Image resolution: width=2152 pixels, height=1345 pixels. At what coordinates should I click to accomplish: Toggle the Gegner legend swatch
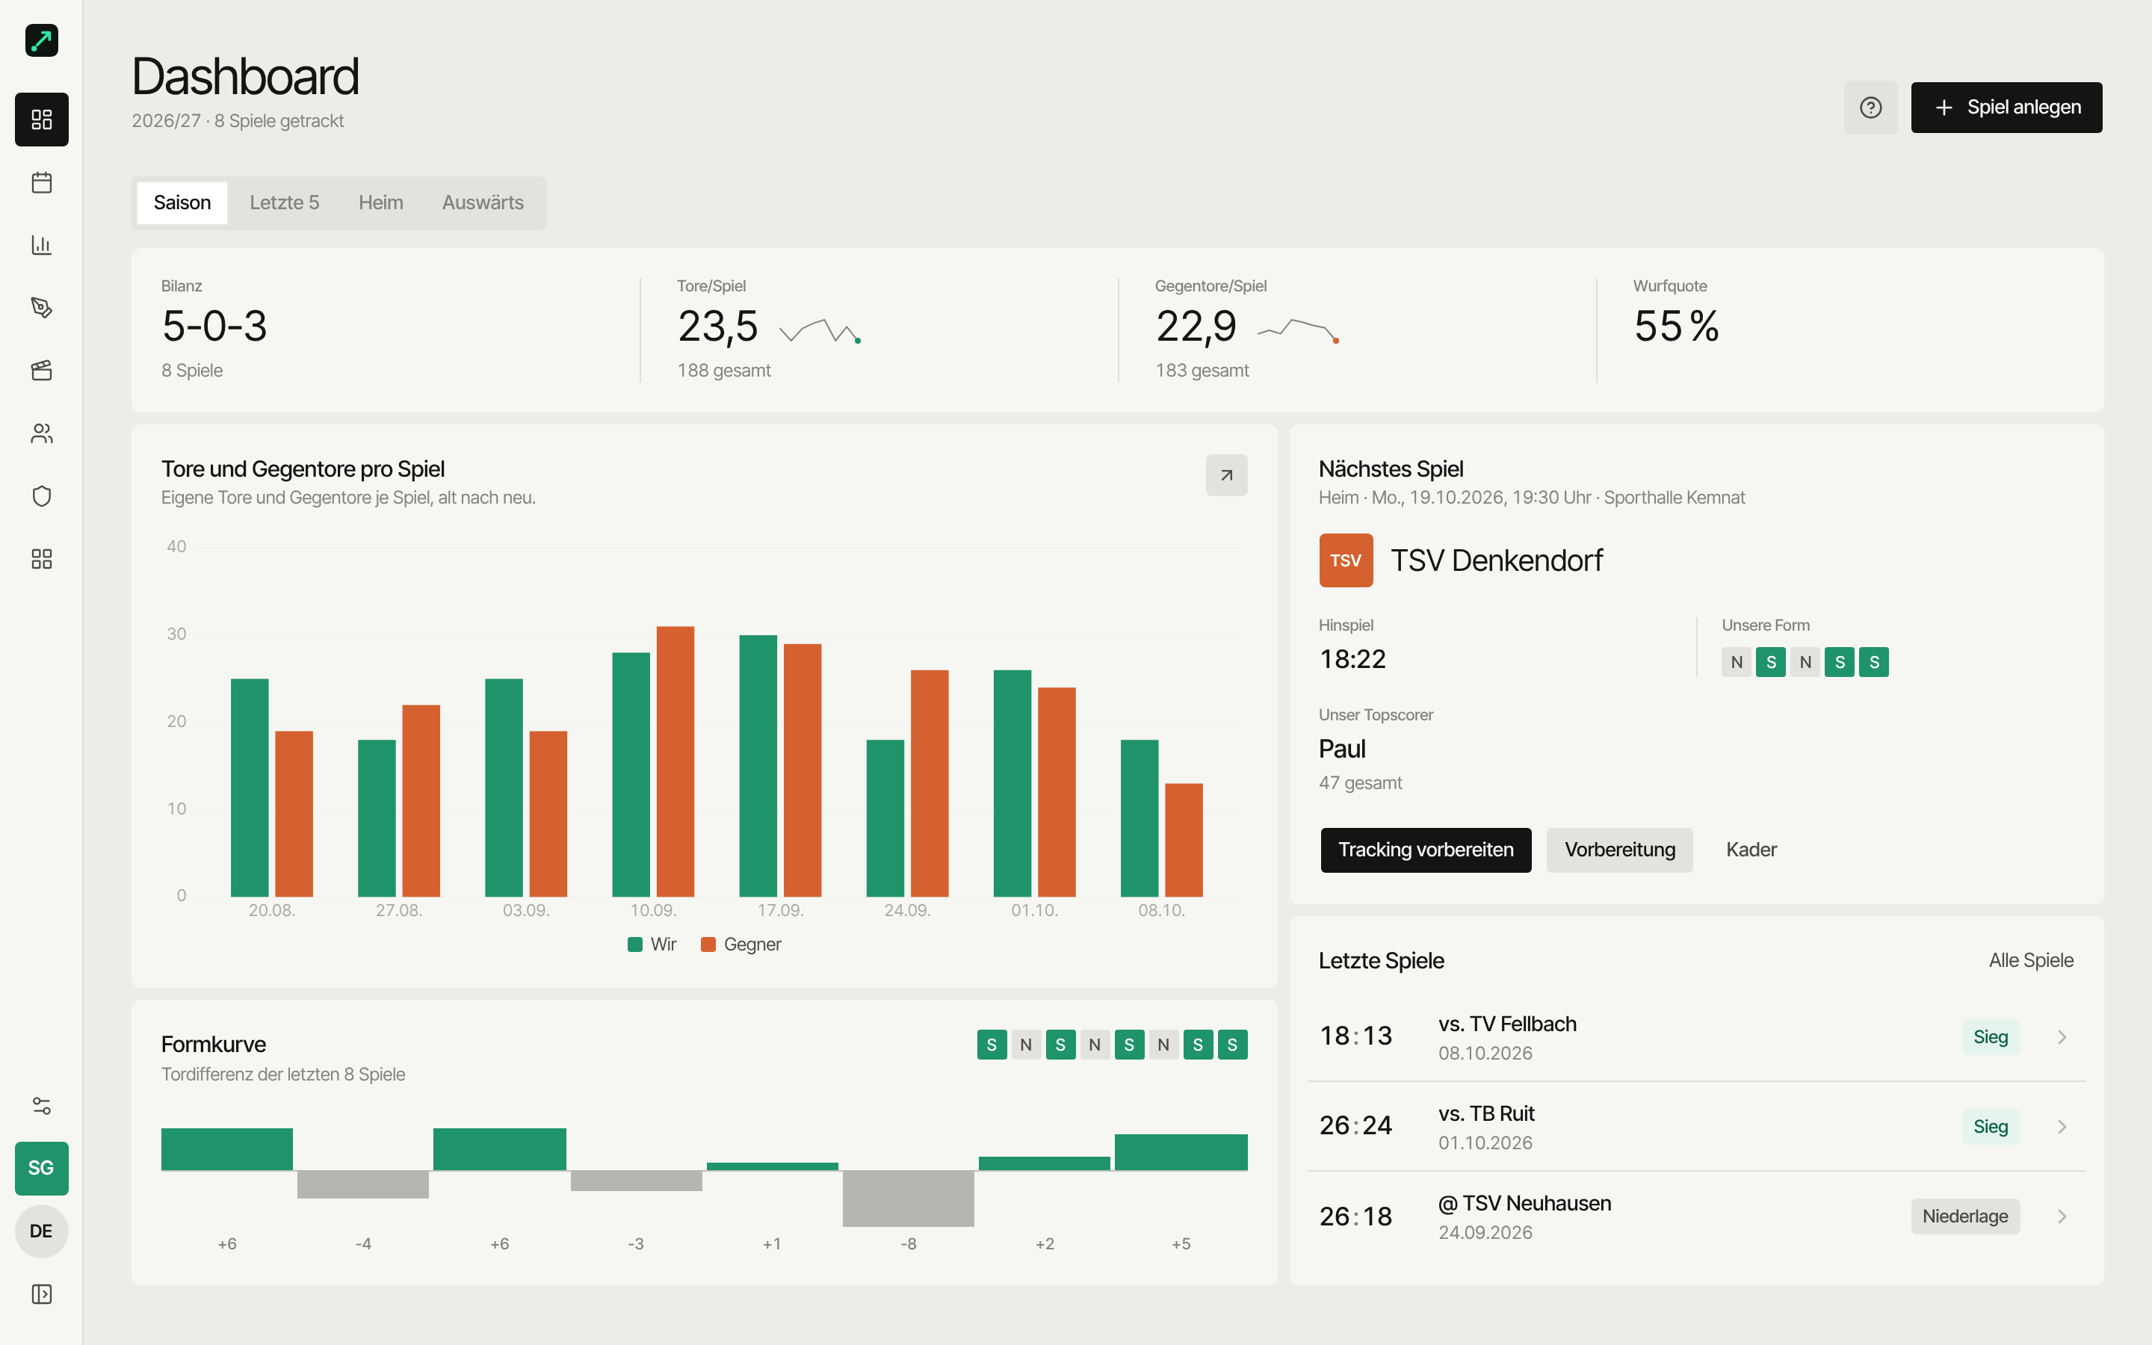[708, 944]
